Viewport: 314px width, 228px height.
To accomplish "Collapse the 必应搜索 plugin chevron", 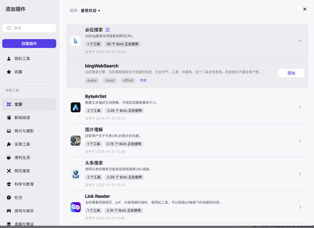I will tap(300, 41).
